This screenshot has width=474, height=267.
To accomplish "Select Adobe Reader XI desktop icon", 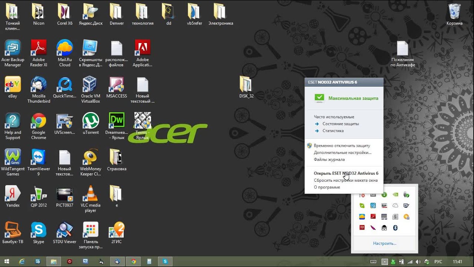I will click(x=39, y=54).
